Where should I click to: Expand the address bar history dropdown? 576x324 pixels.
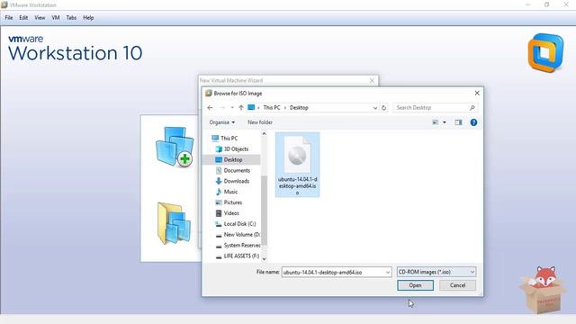click(374, 108)
